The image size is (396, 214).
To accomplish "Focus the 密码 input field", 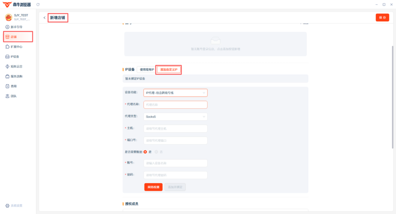I will click(x=176, y=175).
